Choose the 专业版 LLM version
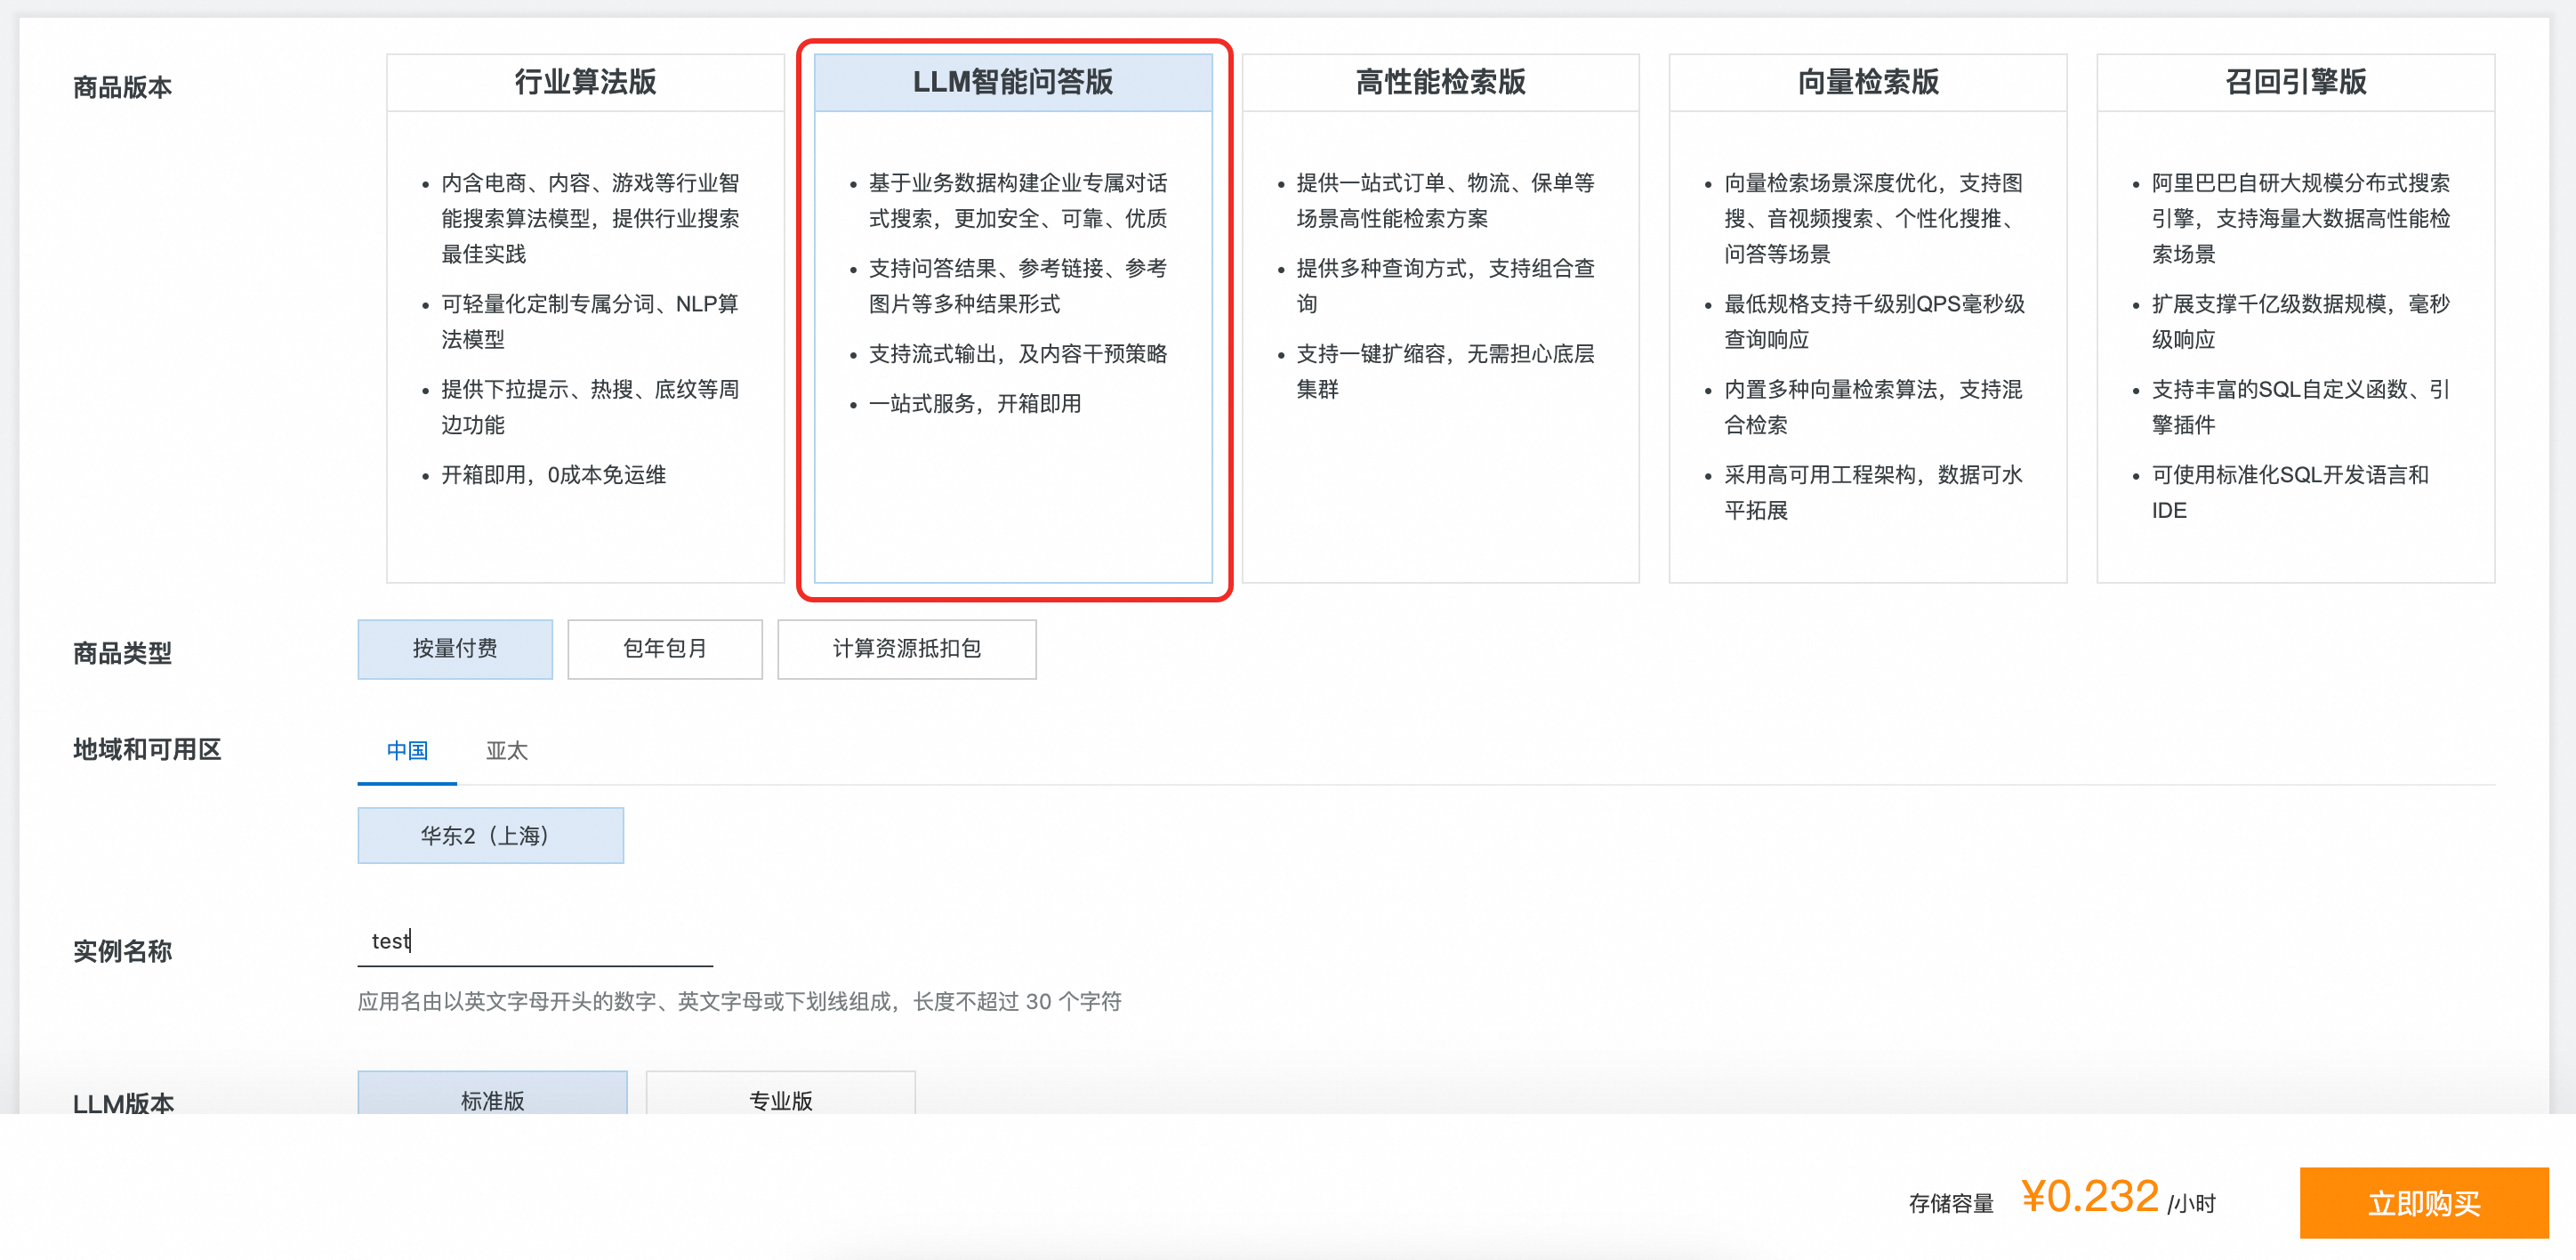This screenshot has height=1260, width=2576. pyautogui.click(x=780, y=1097)
